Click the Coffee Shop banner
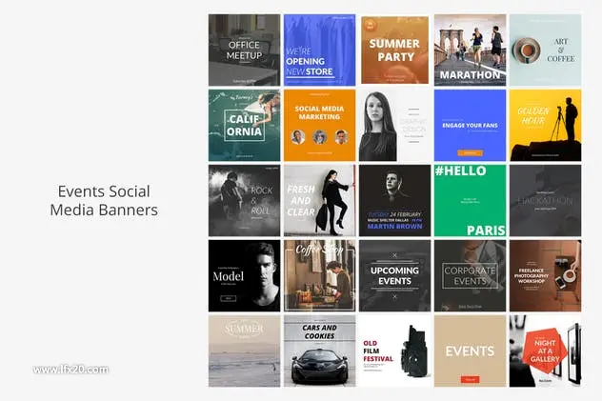 pyautogui.click(x=319, y=275)
